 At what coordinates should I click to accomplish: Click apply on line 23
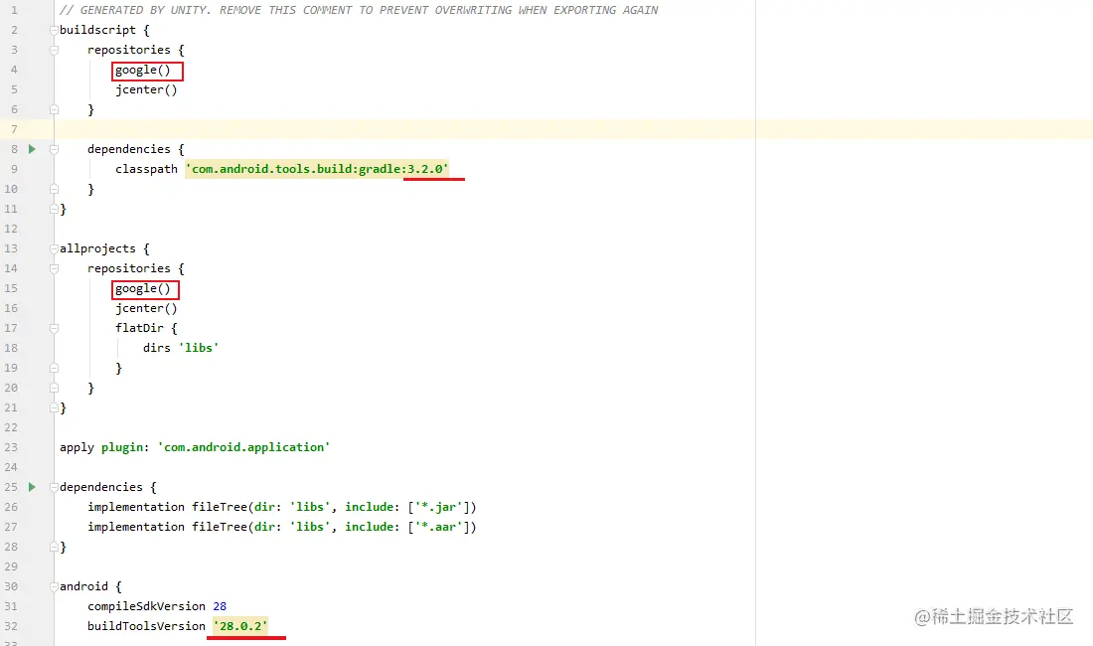[77, 447]
